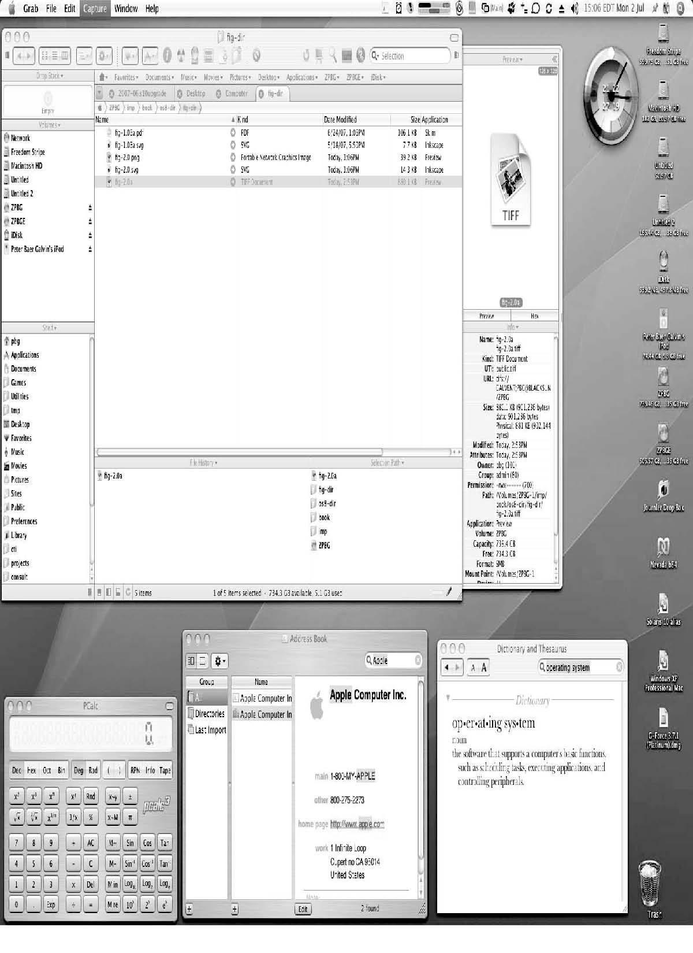Switch PCalc to Hex mode
This screenshot has height=953, width=693.
32,770
